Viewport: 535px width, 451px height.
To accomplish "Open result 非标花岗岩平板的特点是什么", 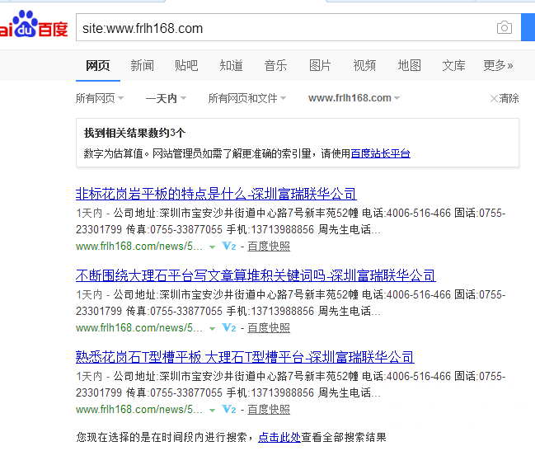I will pyautogui.click(x=216, y=194).
